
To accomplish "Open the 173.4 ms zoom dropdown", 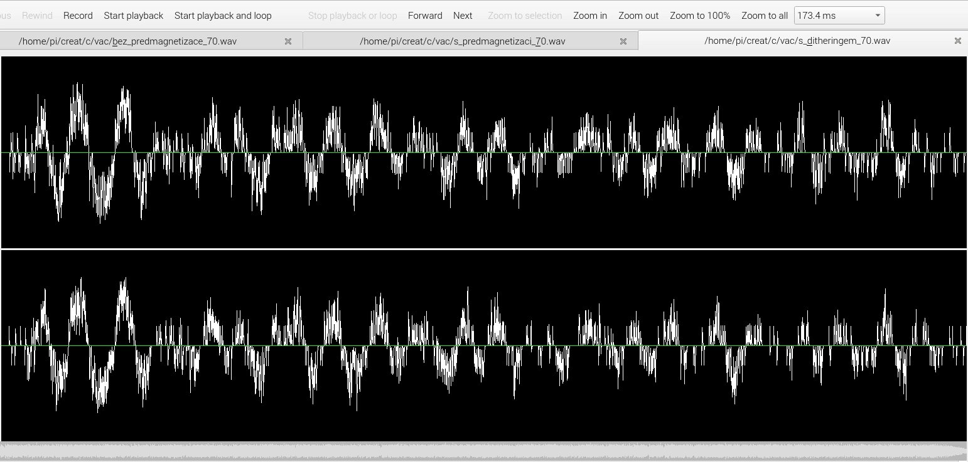I will pos(839,16).
